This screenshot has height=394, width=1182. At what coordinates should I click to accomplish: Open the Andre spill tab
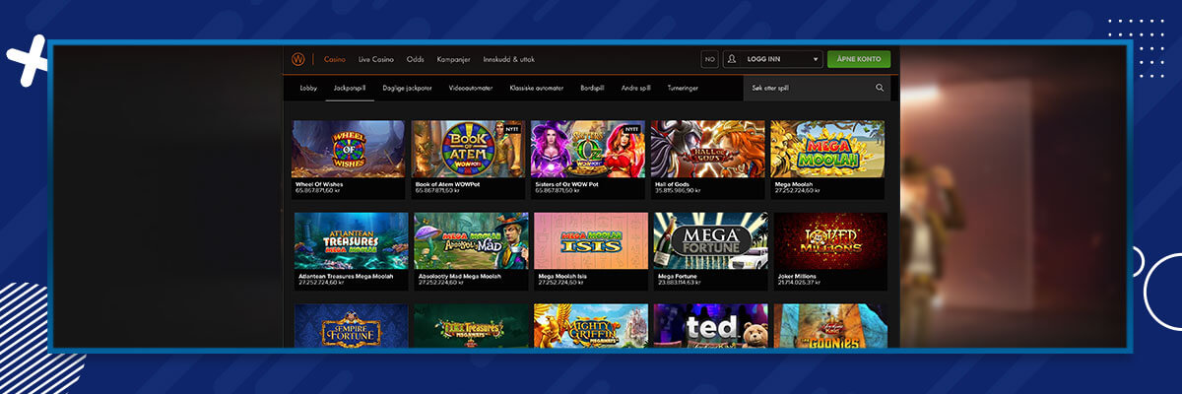point(636,88)
